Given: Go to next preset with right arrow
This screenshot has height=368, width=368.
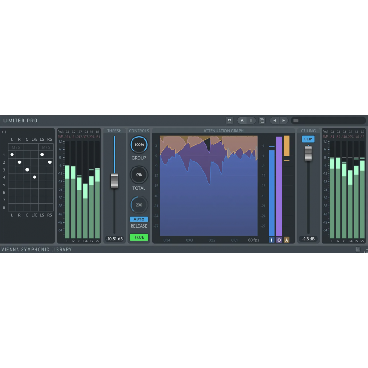Looking at the screenshot, I should coord(284,121).
